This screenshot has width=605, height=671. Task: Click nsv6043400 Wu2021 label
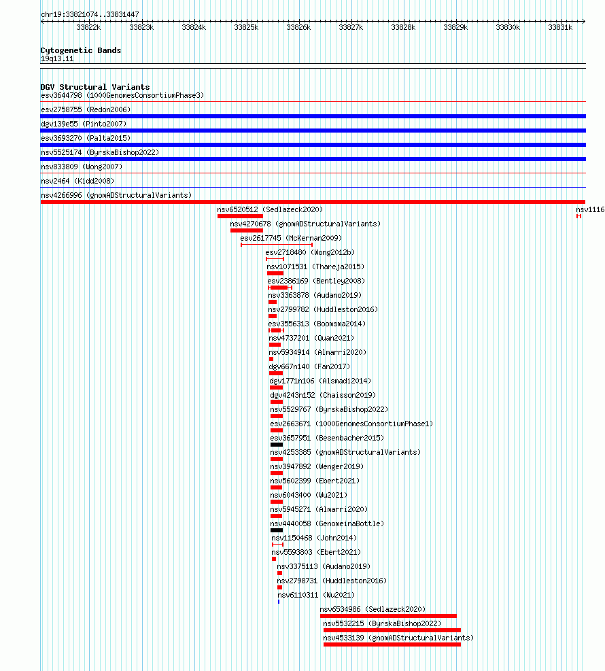(x=309, y=495)
